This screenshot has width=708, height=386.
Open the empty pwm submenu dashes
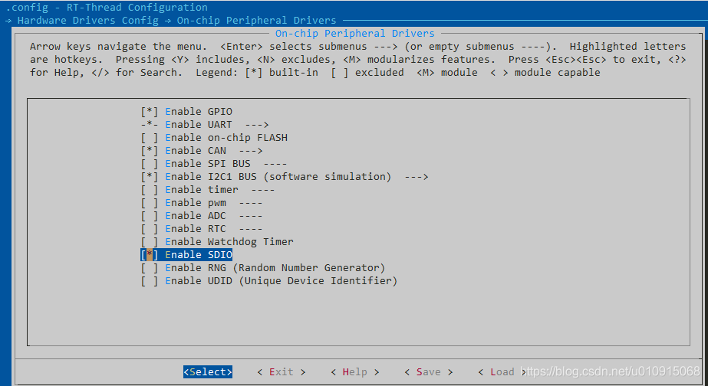pyautogui.click(x=251, y=203)
